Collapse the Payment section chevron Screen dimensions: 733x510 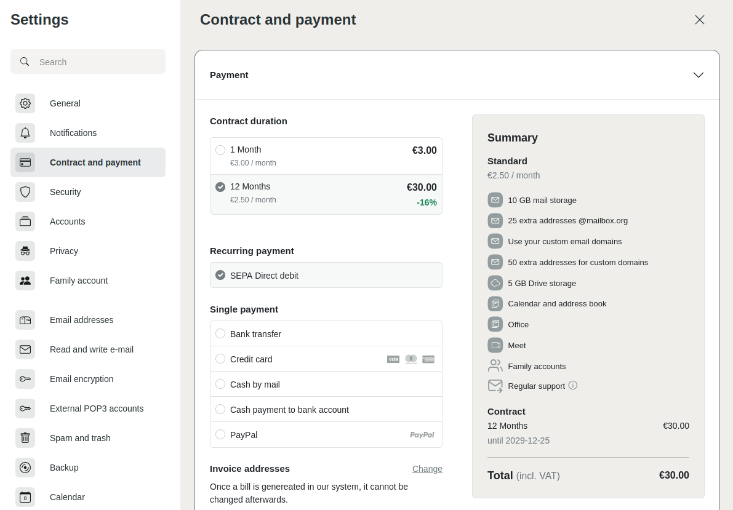(x=698, y=75)
